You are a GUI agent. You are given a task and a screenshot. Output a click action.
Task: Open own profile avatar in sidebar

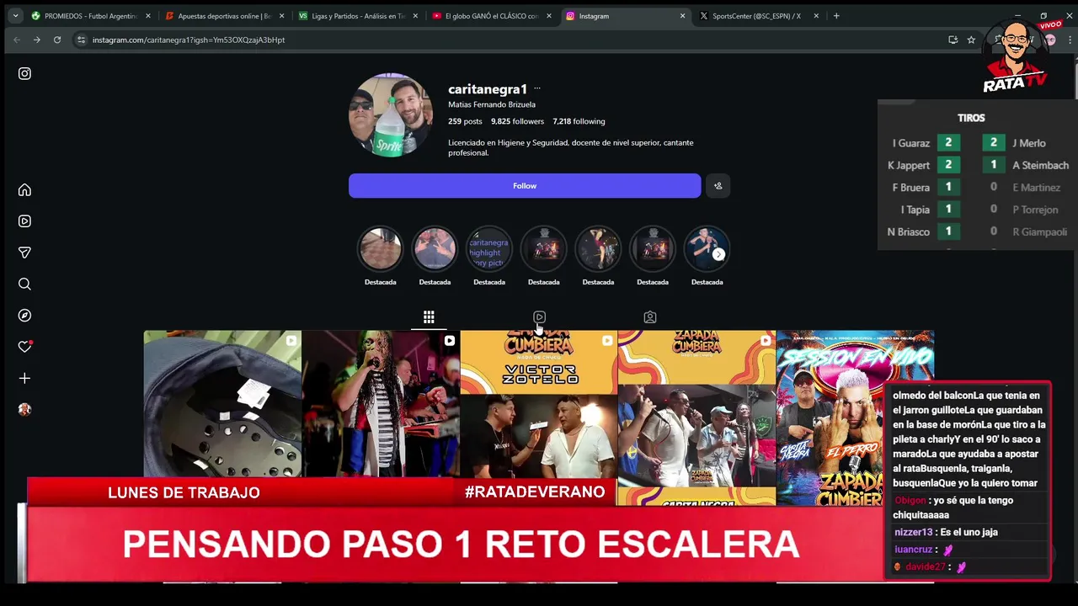click(x=24, y=410)
